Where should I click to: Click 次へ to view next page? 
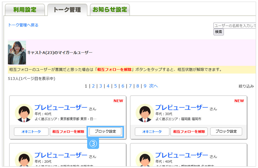pos(153,86)
